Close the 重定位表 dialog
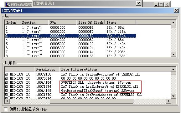 point(176,11)
